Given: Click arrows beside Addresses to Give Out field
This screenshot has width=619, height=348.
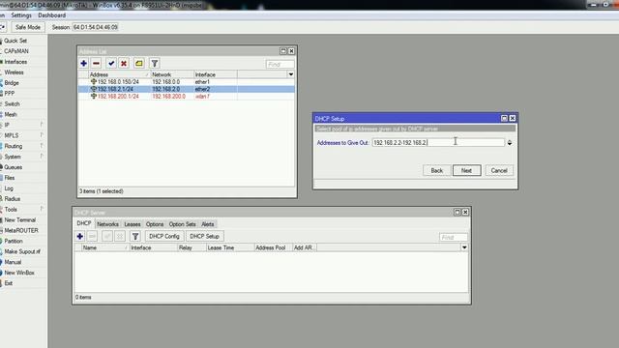Looking at the screenshot, I should coord(510,143).
